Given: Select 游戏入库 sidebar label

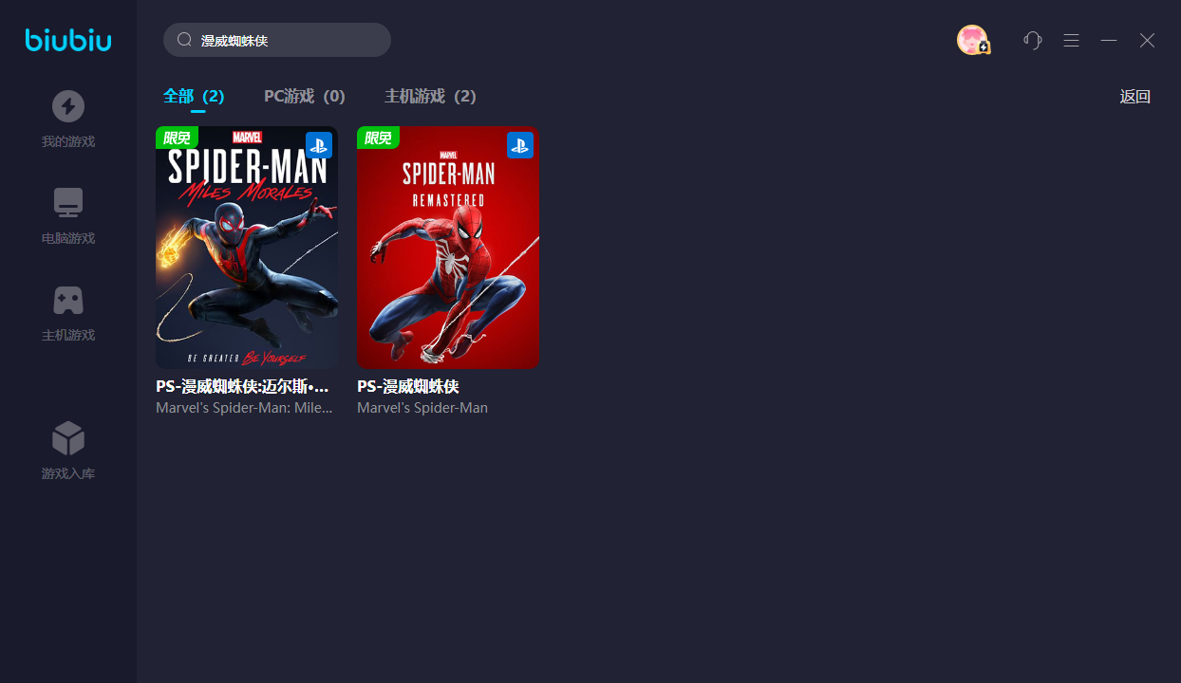Looking at the screenshot, I should tap(68, 474).
